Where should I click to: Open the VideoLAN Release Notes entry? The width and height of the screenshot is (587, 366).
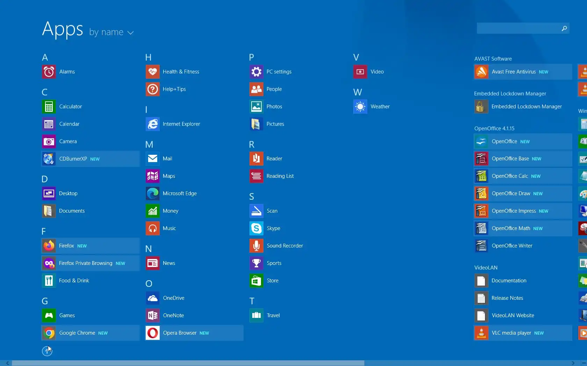click(x=523, y=298)
